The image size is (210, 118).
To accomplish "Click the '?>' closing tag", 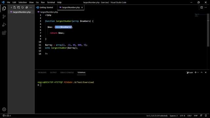I will coord(46,54).
